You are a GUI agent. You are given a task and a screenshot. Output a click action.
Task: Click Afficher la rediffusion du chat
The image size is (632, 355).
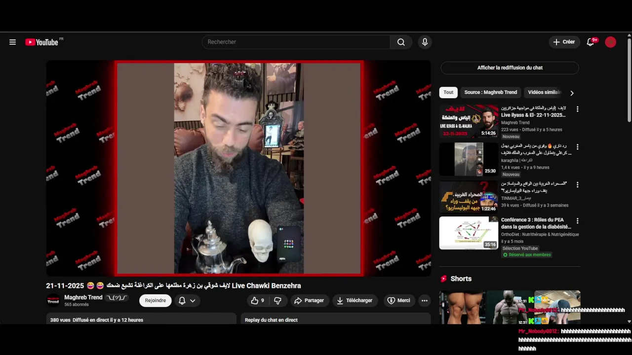click(x=510, y=68)
